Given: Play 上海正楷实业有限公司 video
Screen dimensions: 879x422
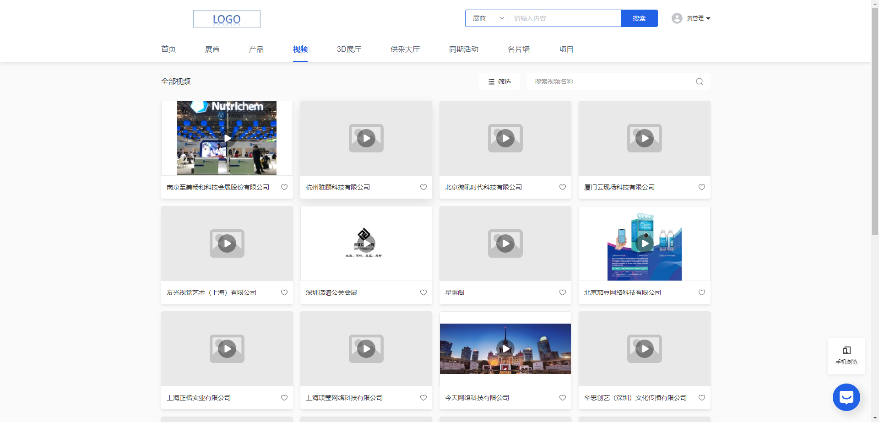Looking at the screenshot, I should pos(227,349).
